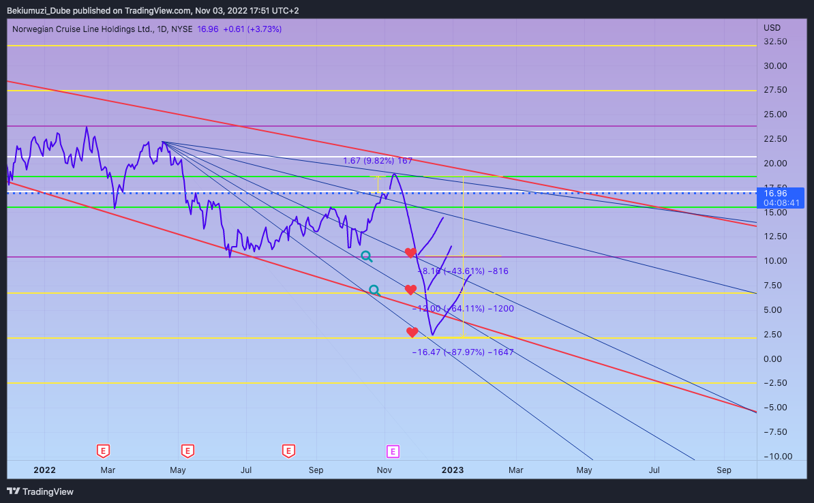
Task: Click the 16.96 last price in the chart legend
Action: [208, 29]
